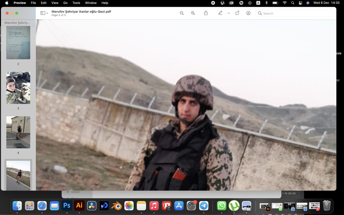Open the Go menu in menu bar
Viewport: 344px width, 215px height.
(x=66, y=3)
